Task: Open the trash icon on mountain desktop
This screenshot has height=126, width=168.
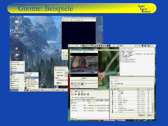Action: coord(17,49)
